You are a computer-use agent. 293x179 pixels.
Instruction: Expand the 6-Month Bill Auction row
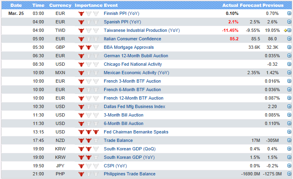pyautogui.click(x=289, y=123)
